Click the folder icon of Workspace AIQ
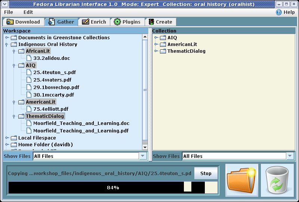The image size is (299, 202). [21, 65]
